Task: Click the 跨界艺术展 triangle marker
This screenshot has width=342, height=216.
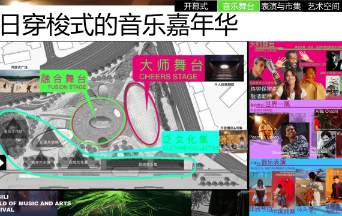Action: [41, 160]
